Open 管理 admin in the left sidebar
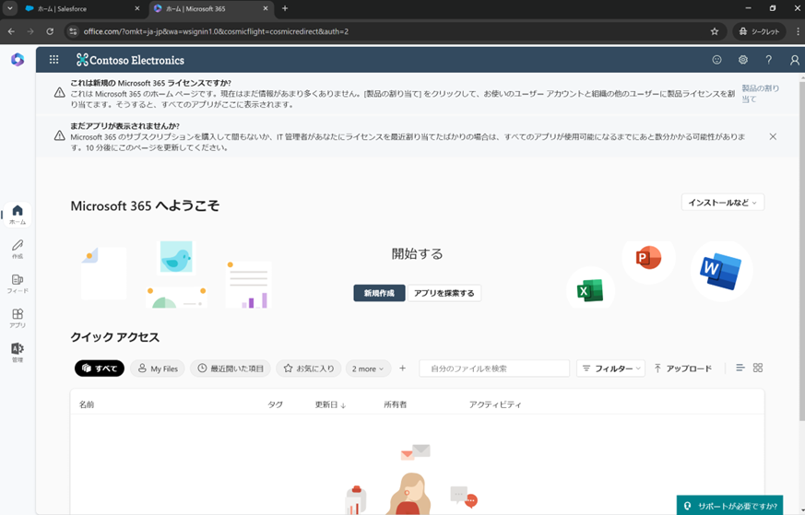Image resolution: width=805 pixels, height=515 pixels. tap(18, 352)
